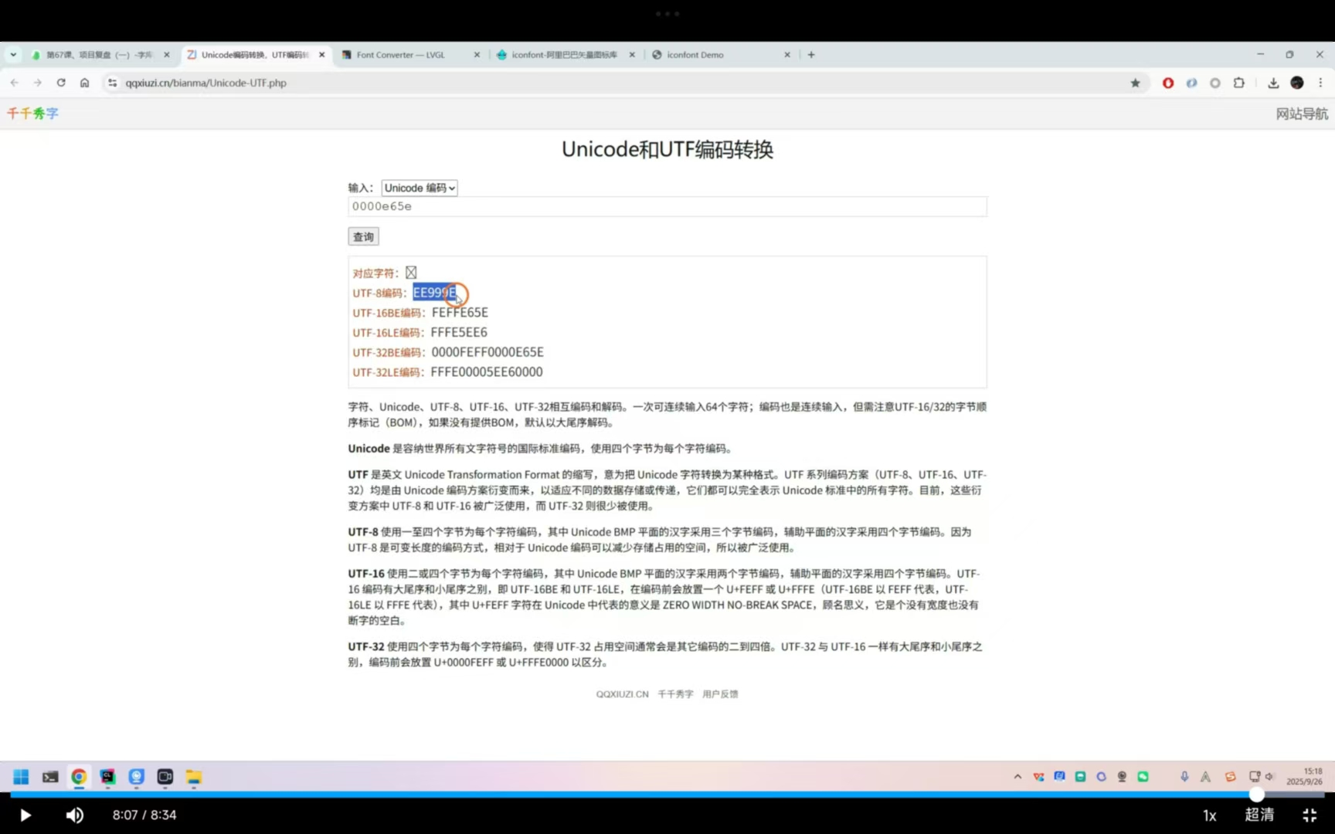Click the video progress bar
The height and width of the screenshot is (834, 1335).
pyautogui.click(x=667, y=795)
